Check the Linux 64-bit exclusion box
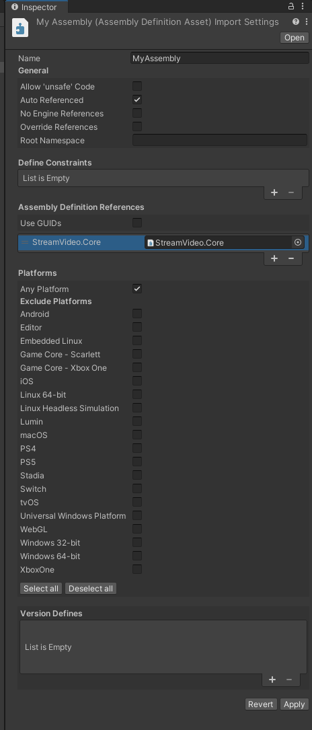The height and width of the screenshot is (730, 312). 137,394
